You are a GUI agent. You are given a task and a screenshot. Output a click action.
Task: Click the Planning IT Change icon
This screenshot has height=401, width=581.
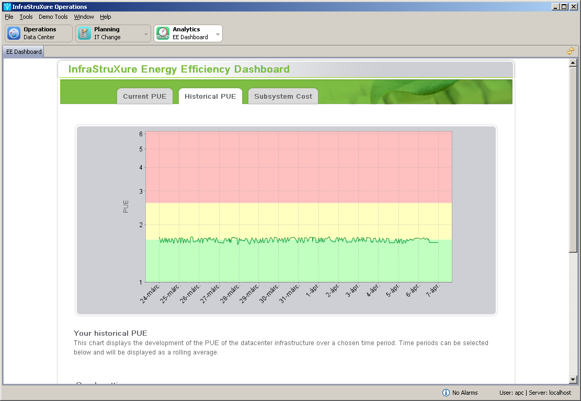click(x=85, y=33)
